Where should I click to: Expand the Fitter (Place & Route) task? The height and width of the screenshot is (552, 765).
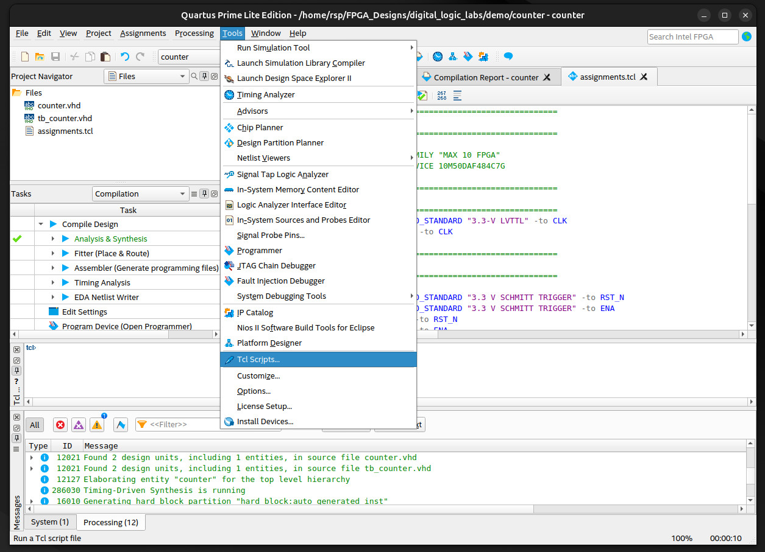tap(53, 253)
